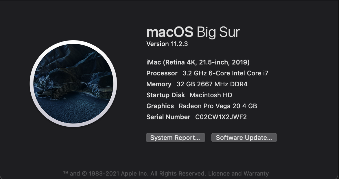Viewport: 339px width, 179px height.
Task: Open Software Update...
Action: click(244, 138)
